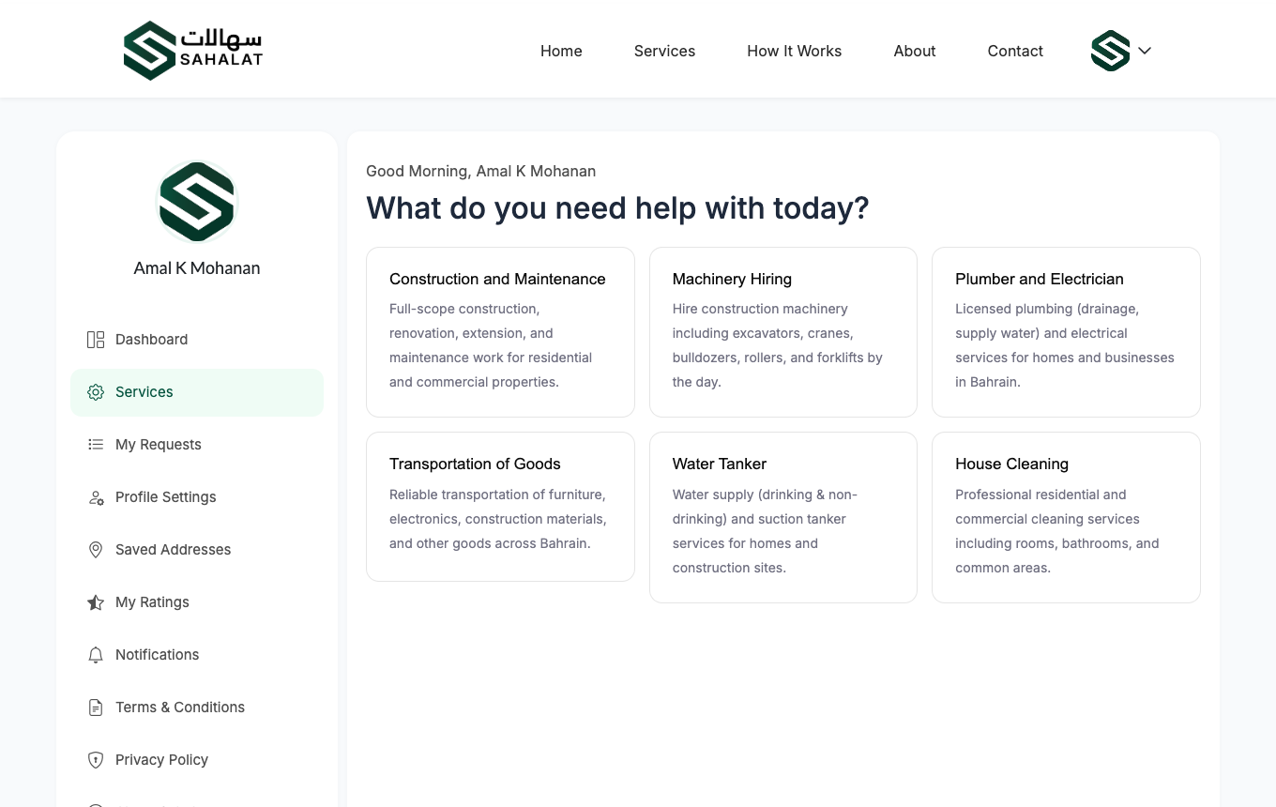Screen dimensions: 1276x807
Task: View Notifications in the sidebar
Action: tap(197, 655)
